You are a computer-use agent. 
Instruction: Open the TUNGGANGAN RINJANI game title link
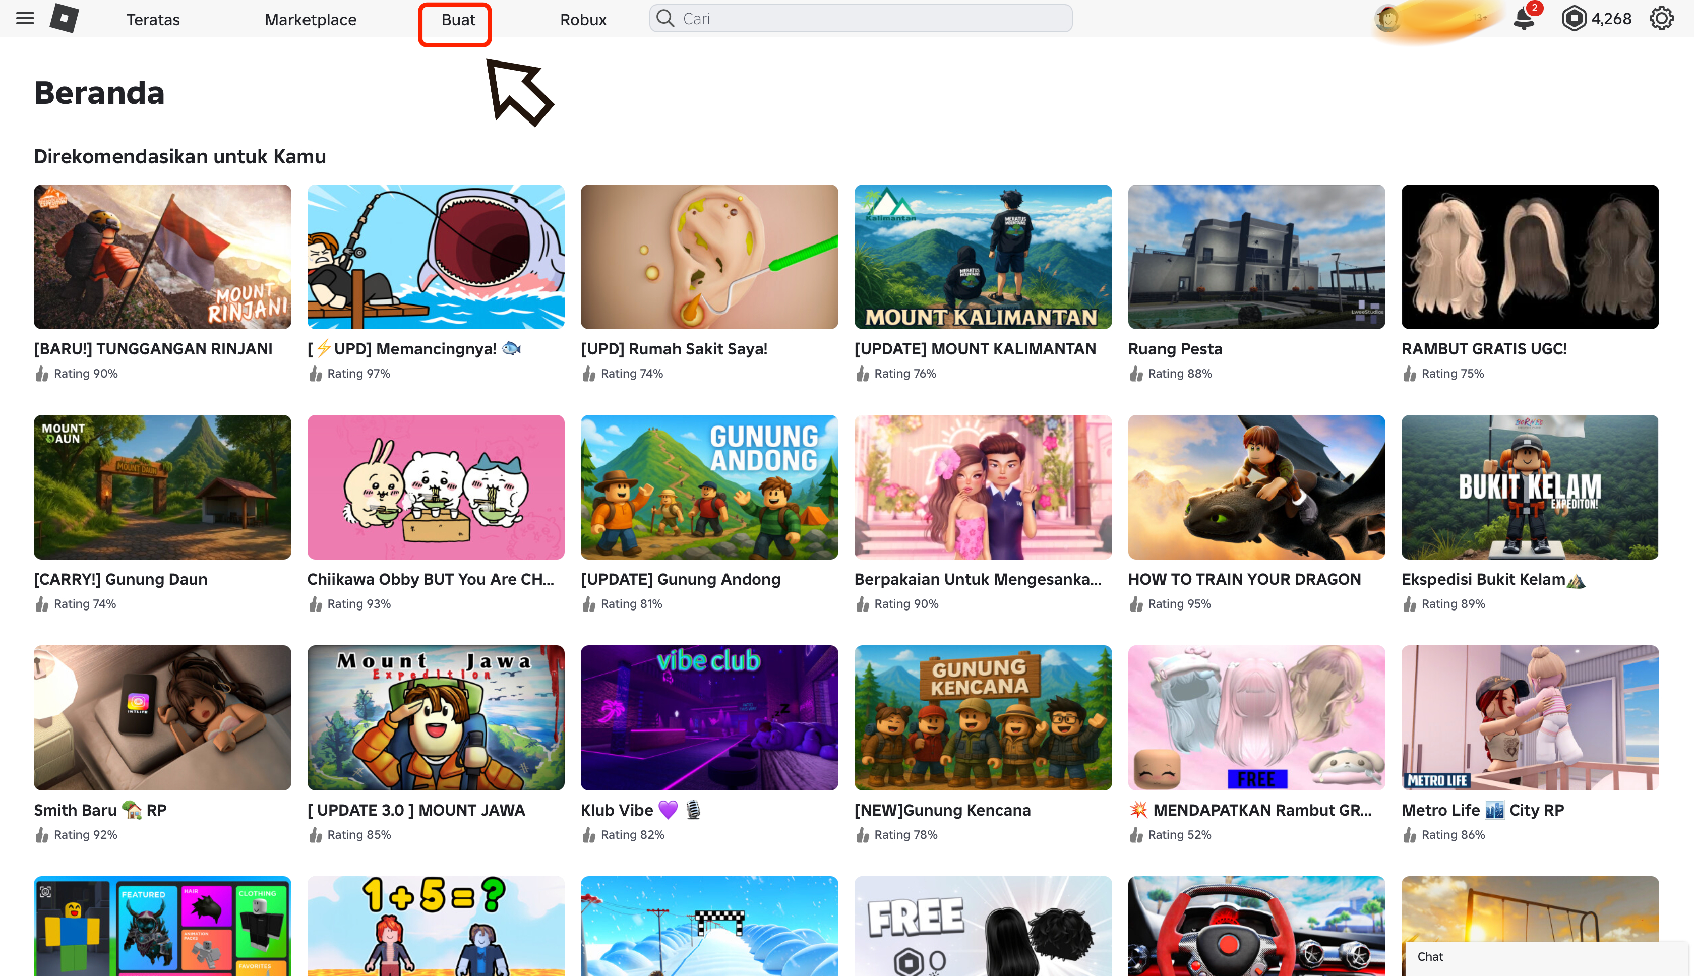(x=153, y=348)
